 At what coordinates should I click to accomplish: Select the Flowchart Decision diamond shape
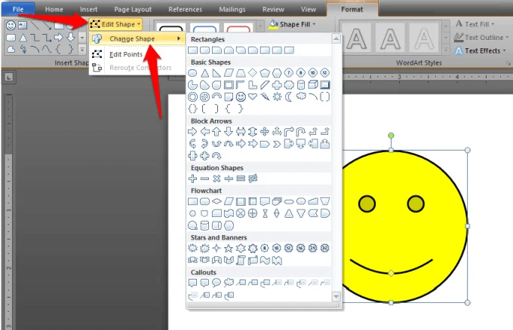pyautogui.click(x=217, y=201)
